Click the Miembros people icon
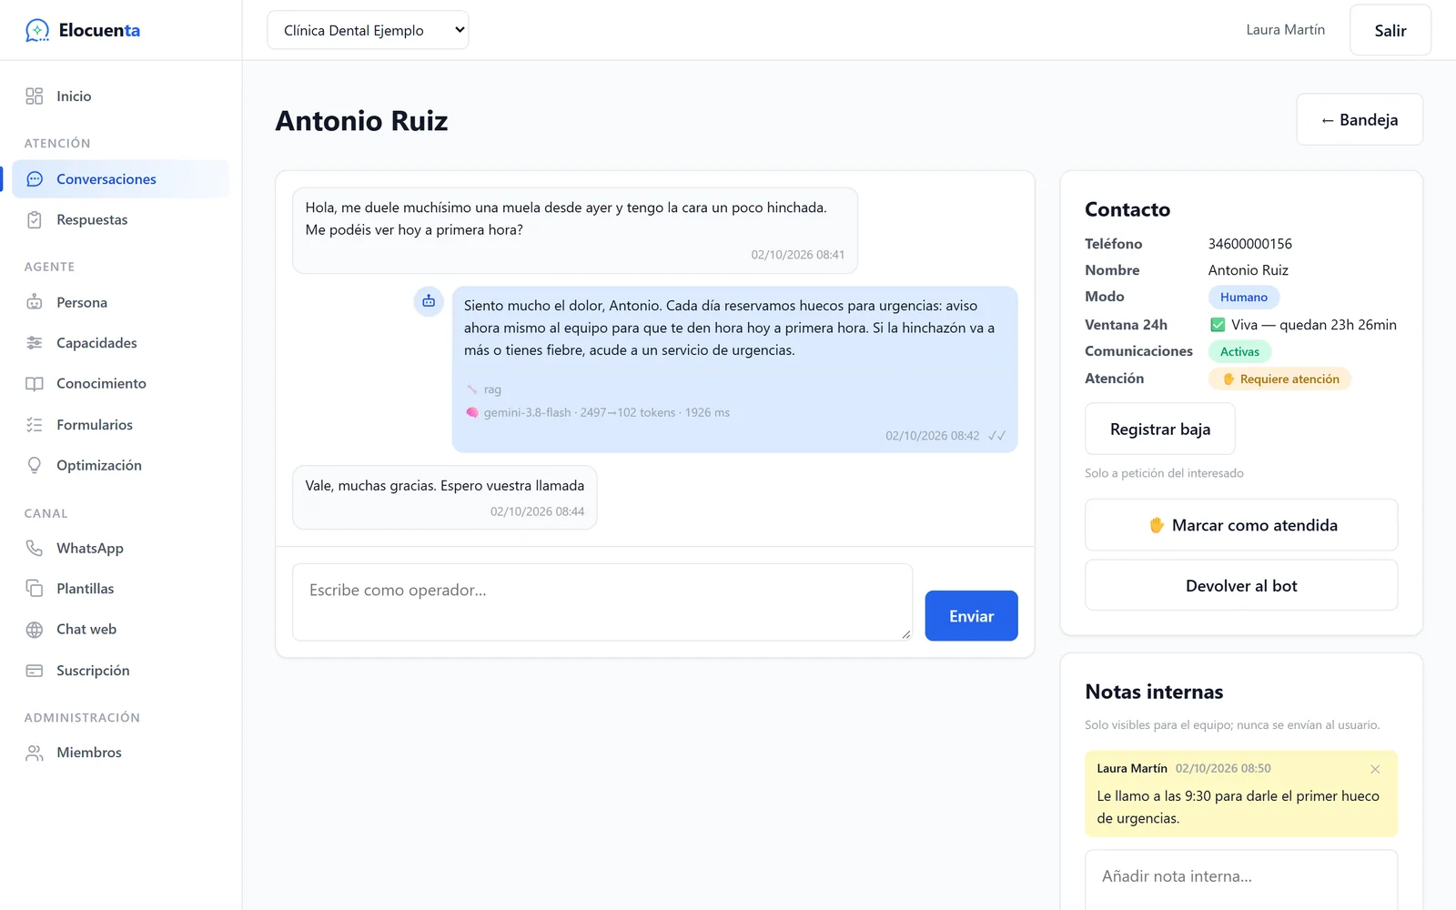This screenshot has height=910, width=1456. click(35, 753)
